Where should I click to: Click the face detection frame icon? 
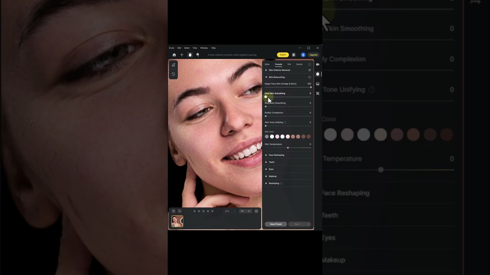pyautogui.click(x=310, y=65)
